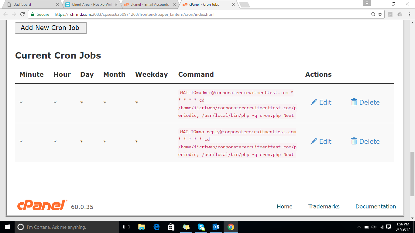This screenshot has width=415, height=233.
Task: Open the Trademarks footer link
Action: (324, 207)
